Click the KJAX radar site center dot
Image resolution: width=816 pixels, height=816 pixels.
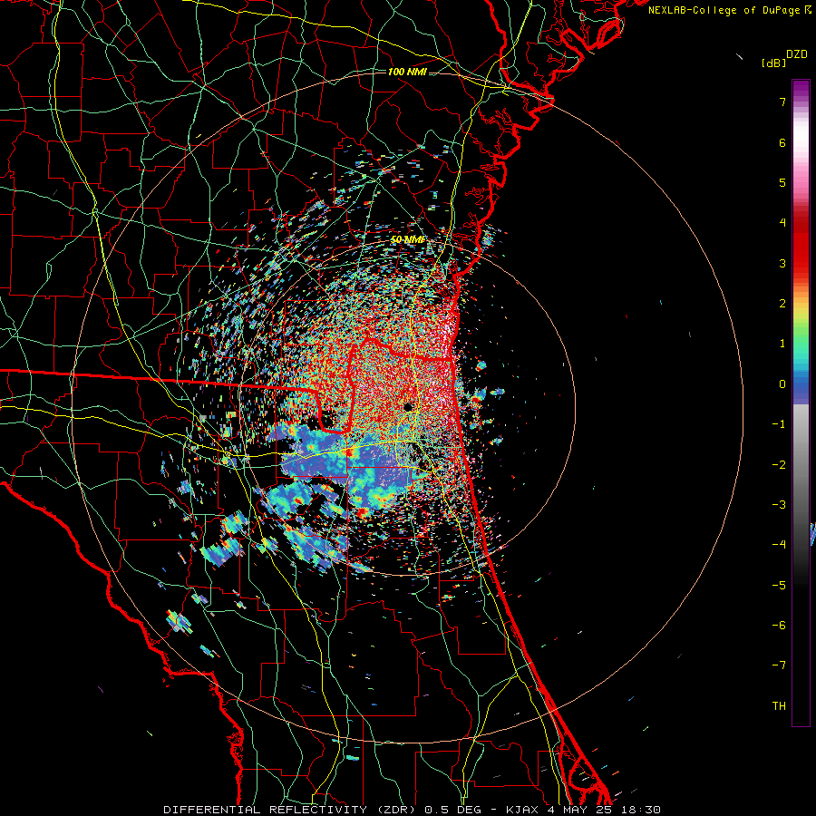point(409,406)
